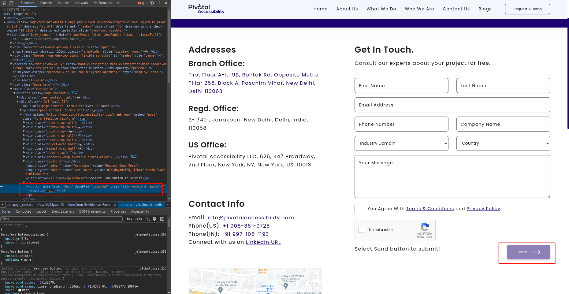Activate the inspect element picker icon

tap(4, 3)
